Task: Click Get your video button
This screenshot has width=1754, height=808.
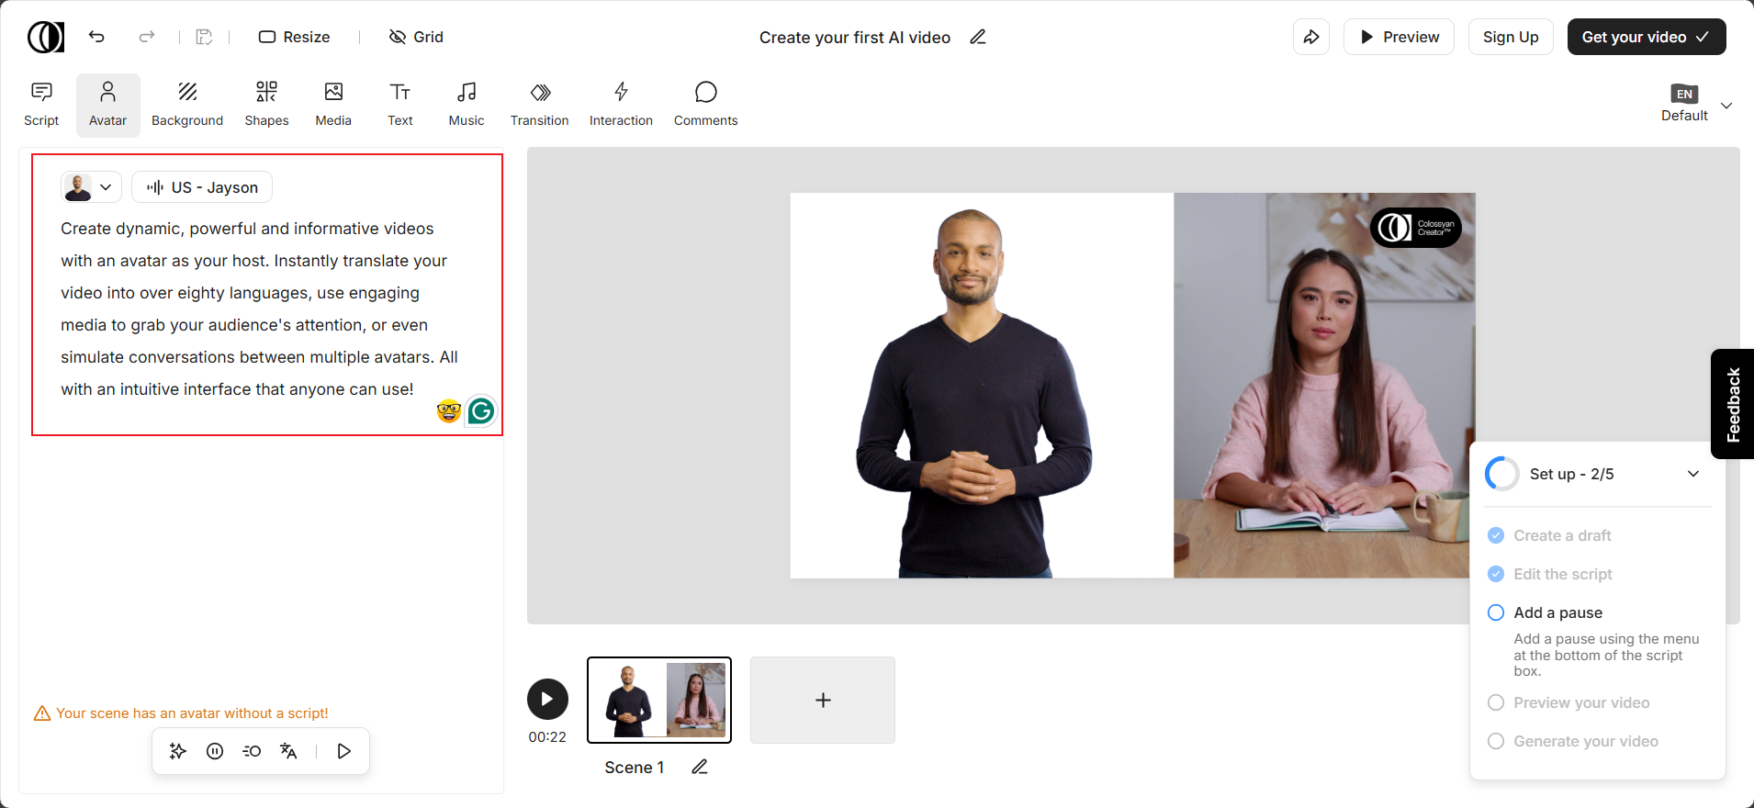Action: (1647, 37)
